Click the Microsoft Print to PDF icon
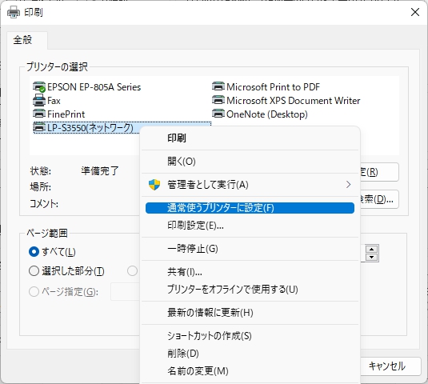Image resolution: width=428 pixels, height=384 pixels. click(218, 86)
